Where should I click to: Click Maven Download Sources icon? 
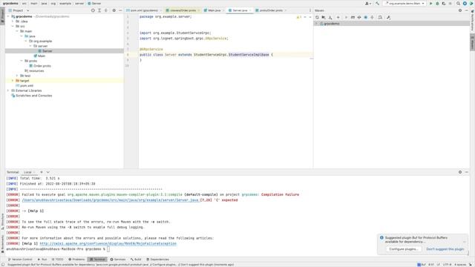click(330, 18)
